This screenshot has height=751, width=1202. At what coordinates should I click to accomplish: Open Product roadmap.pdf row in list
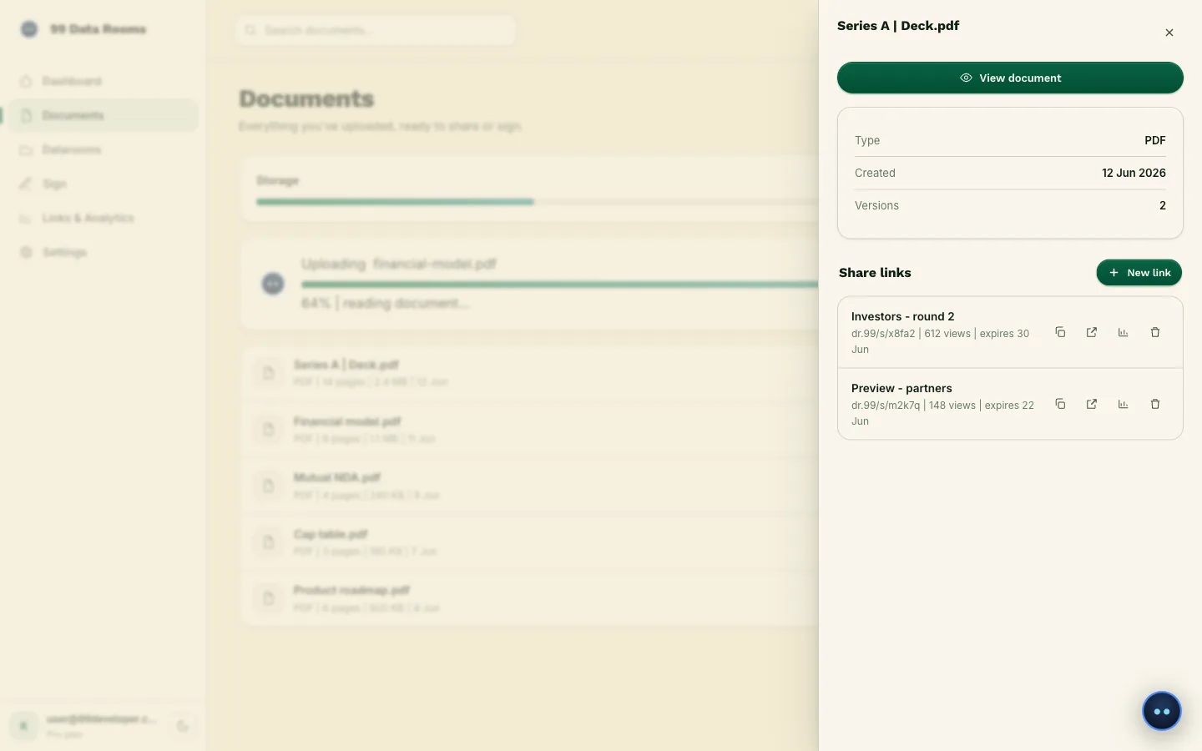pyautogui.click(x=529, y=598)
